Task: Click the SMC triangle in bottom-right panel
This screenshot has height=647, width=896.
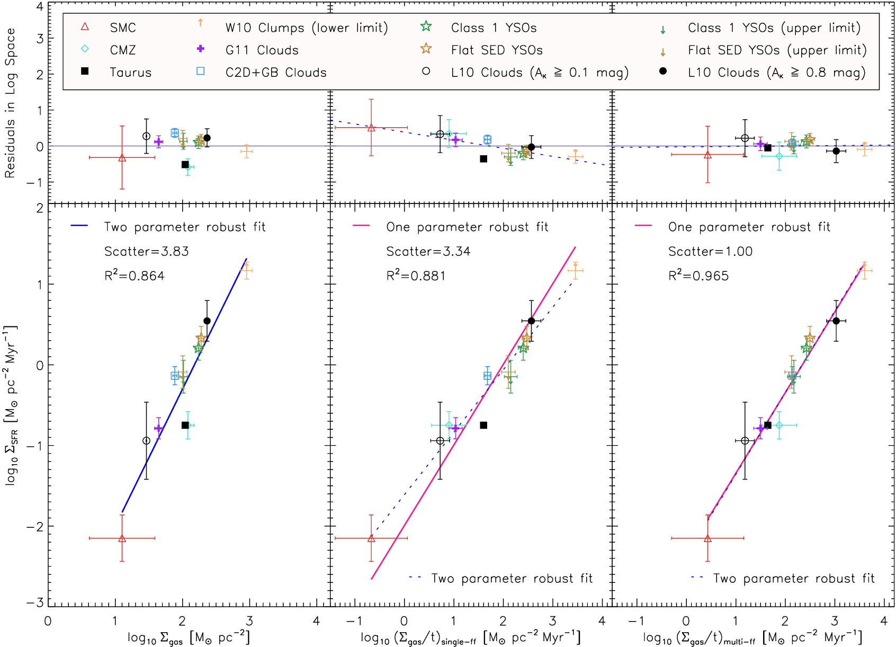Action: pos(708,538)
